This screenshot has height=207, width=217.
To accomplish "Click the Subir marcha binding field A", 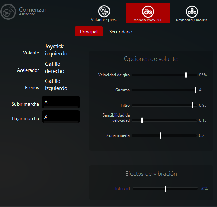I will tap(61, 102).
